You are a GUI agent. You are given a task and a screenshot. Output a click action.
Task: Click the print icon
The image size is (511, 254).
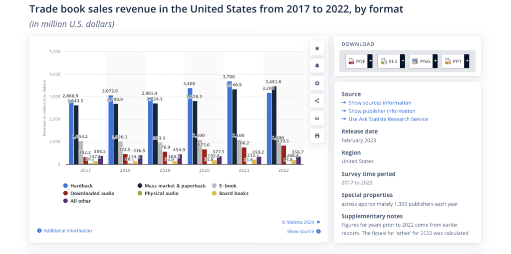[317, 135]
